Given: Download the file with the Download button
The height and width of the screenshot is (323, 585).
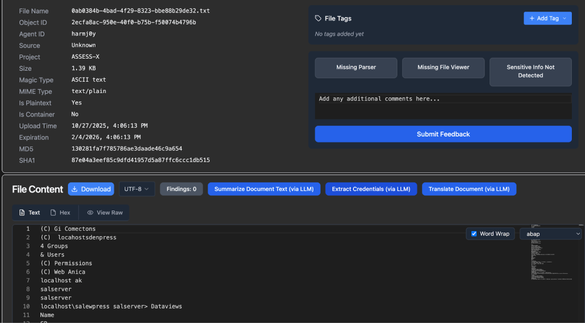Looking at the screenshot, I should pos(90,189).
